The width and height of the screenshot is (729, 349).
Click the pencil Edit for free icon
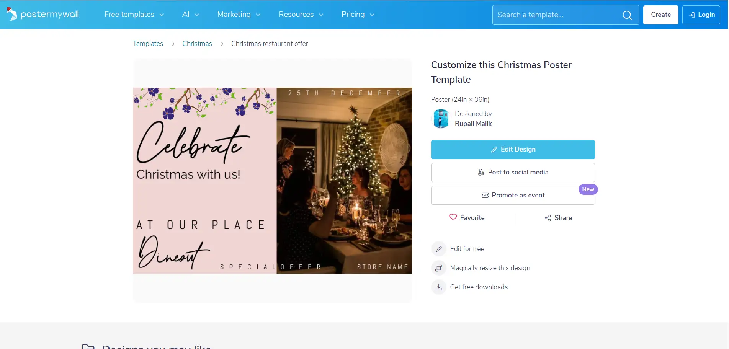click(439, 249)
